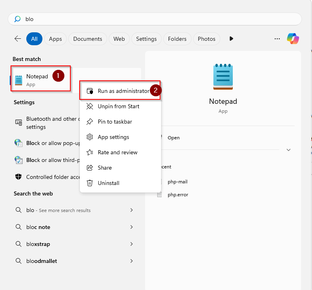Expand more actions with the down chevron
Viewport: 312px width, 290px height.
click(289, 150)
